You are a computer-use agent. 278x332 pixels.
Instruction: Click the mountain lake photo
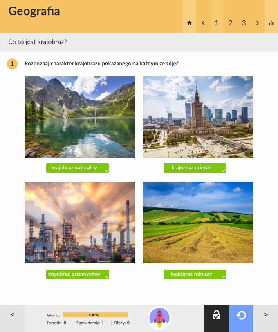click(80, 117)
